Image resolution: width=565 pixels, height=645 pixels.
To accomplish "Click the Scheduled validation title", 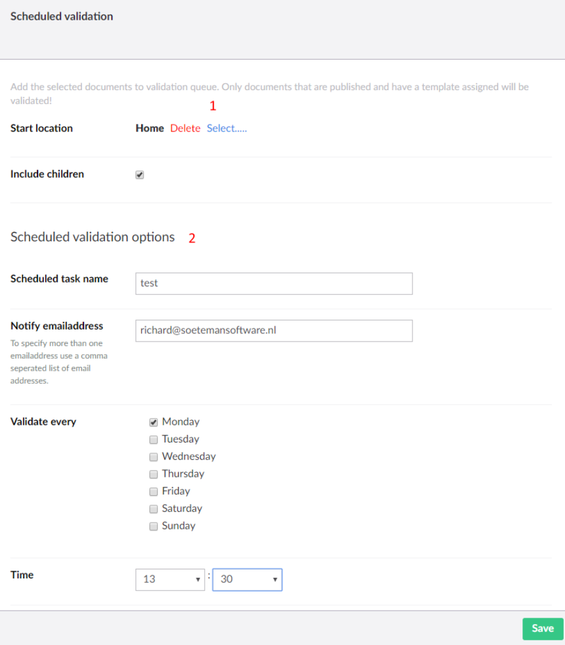I will pyautogui.click(x=62, y=17).
